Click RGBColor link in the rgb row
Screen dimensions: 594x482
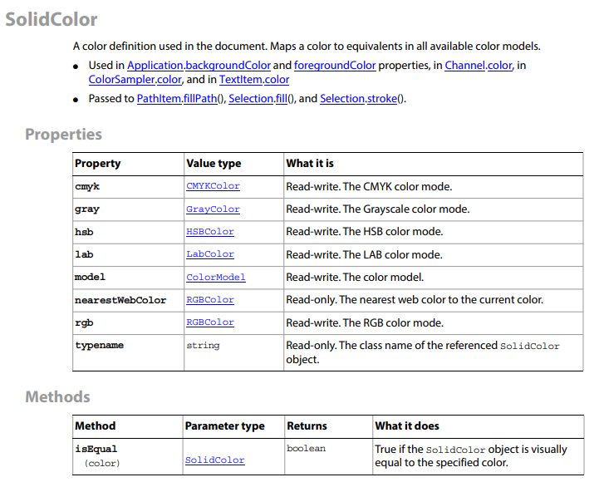210,322
